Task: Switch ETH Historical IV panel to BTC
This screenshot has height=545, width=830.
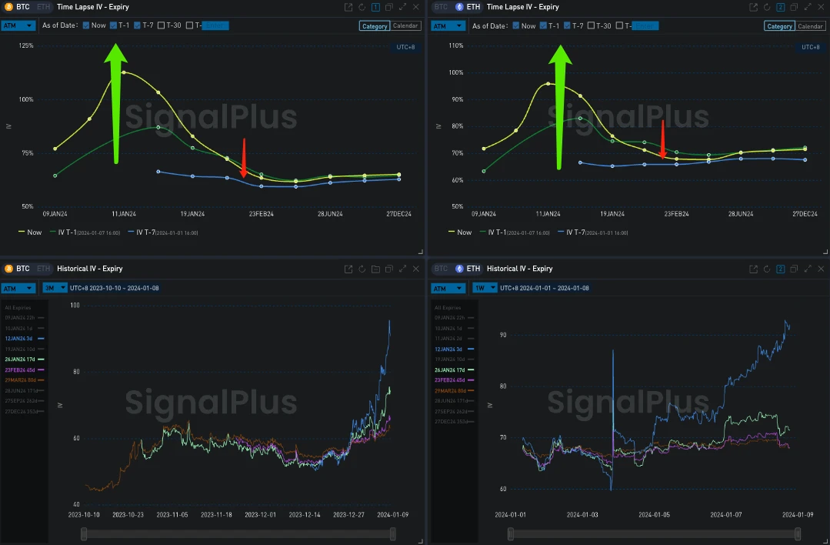Action: point(440,269)
